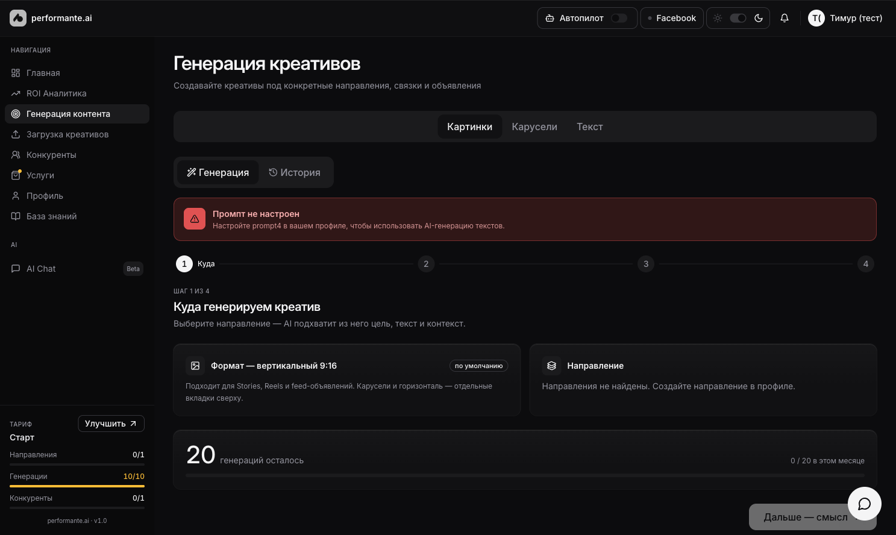Click the Автопилот robot icon
The width and height of the screenshot is (896, 535).
coord(550,18)
